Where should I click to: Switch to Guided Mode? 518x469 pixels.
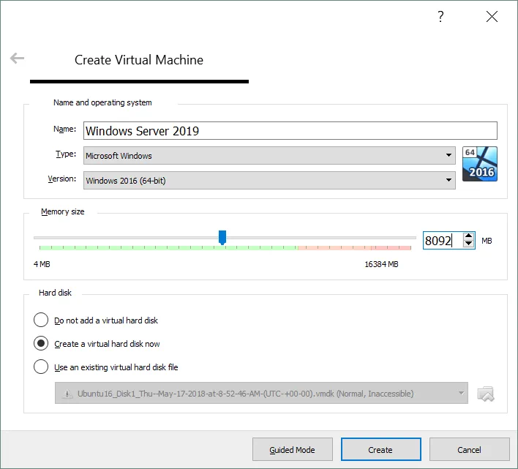(293, 450)
